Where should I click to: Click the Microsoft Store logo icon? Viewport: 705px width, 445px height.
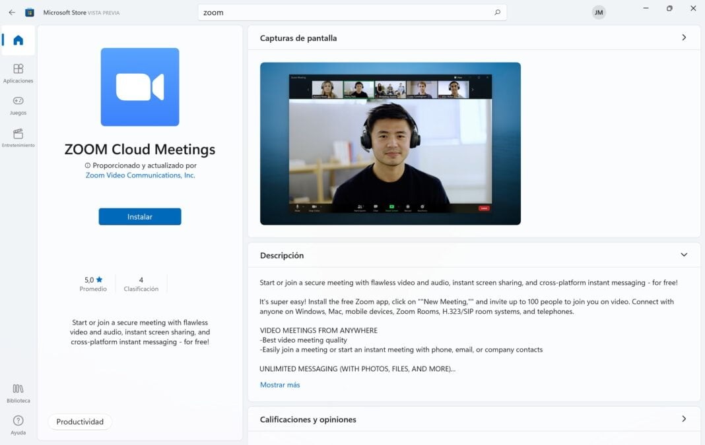click(x=30, y=13)
